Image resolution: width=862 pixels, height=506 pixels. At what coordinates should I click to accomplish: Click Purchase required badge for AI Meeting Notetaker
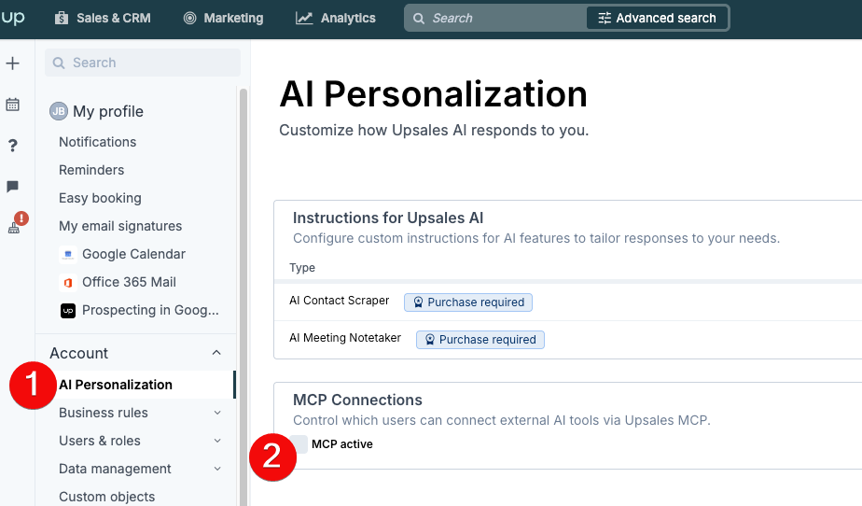[480, 340]
